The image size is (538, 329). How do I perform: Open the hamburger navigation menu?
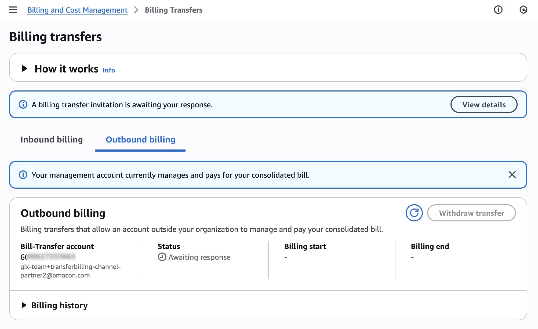pos(13,10)
